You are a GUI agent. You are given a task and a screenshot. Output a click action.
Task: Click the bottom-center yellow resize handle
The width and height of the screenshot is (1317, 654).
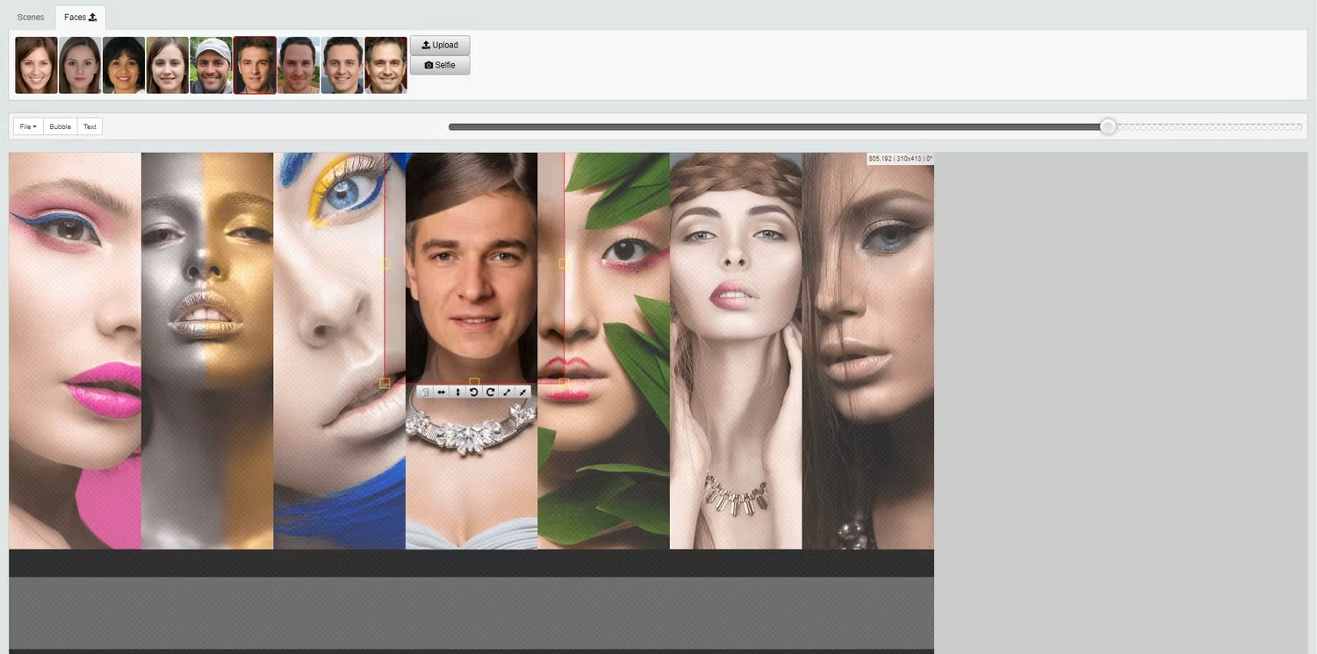[474, 383]
